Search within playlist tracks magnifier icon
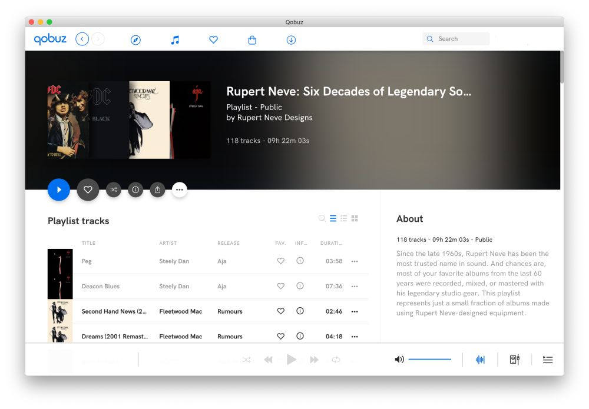The height and width of the screenshot is (409, 589). [322, 218]
